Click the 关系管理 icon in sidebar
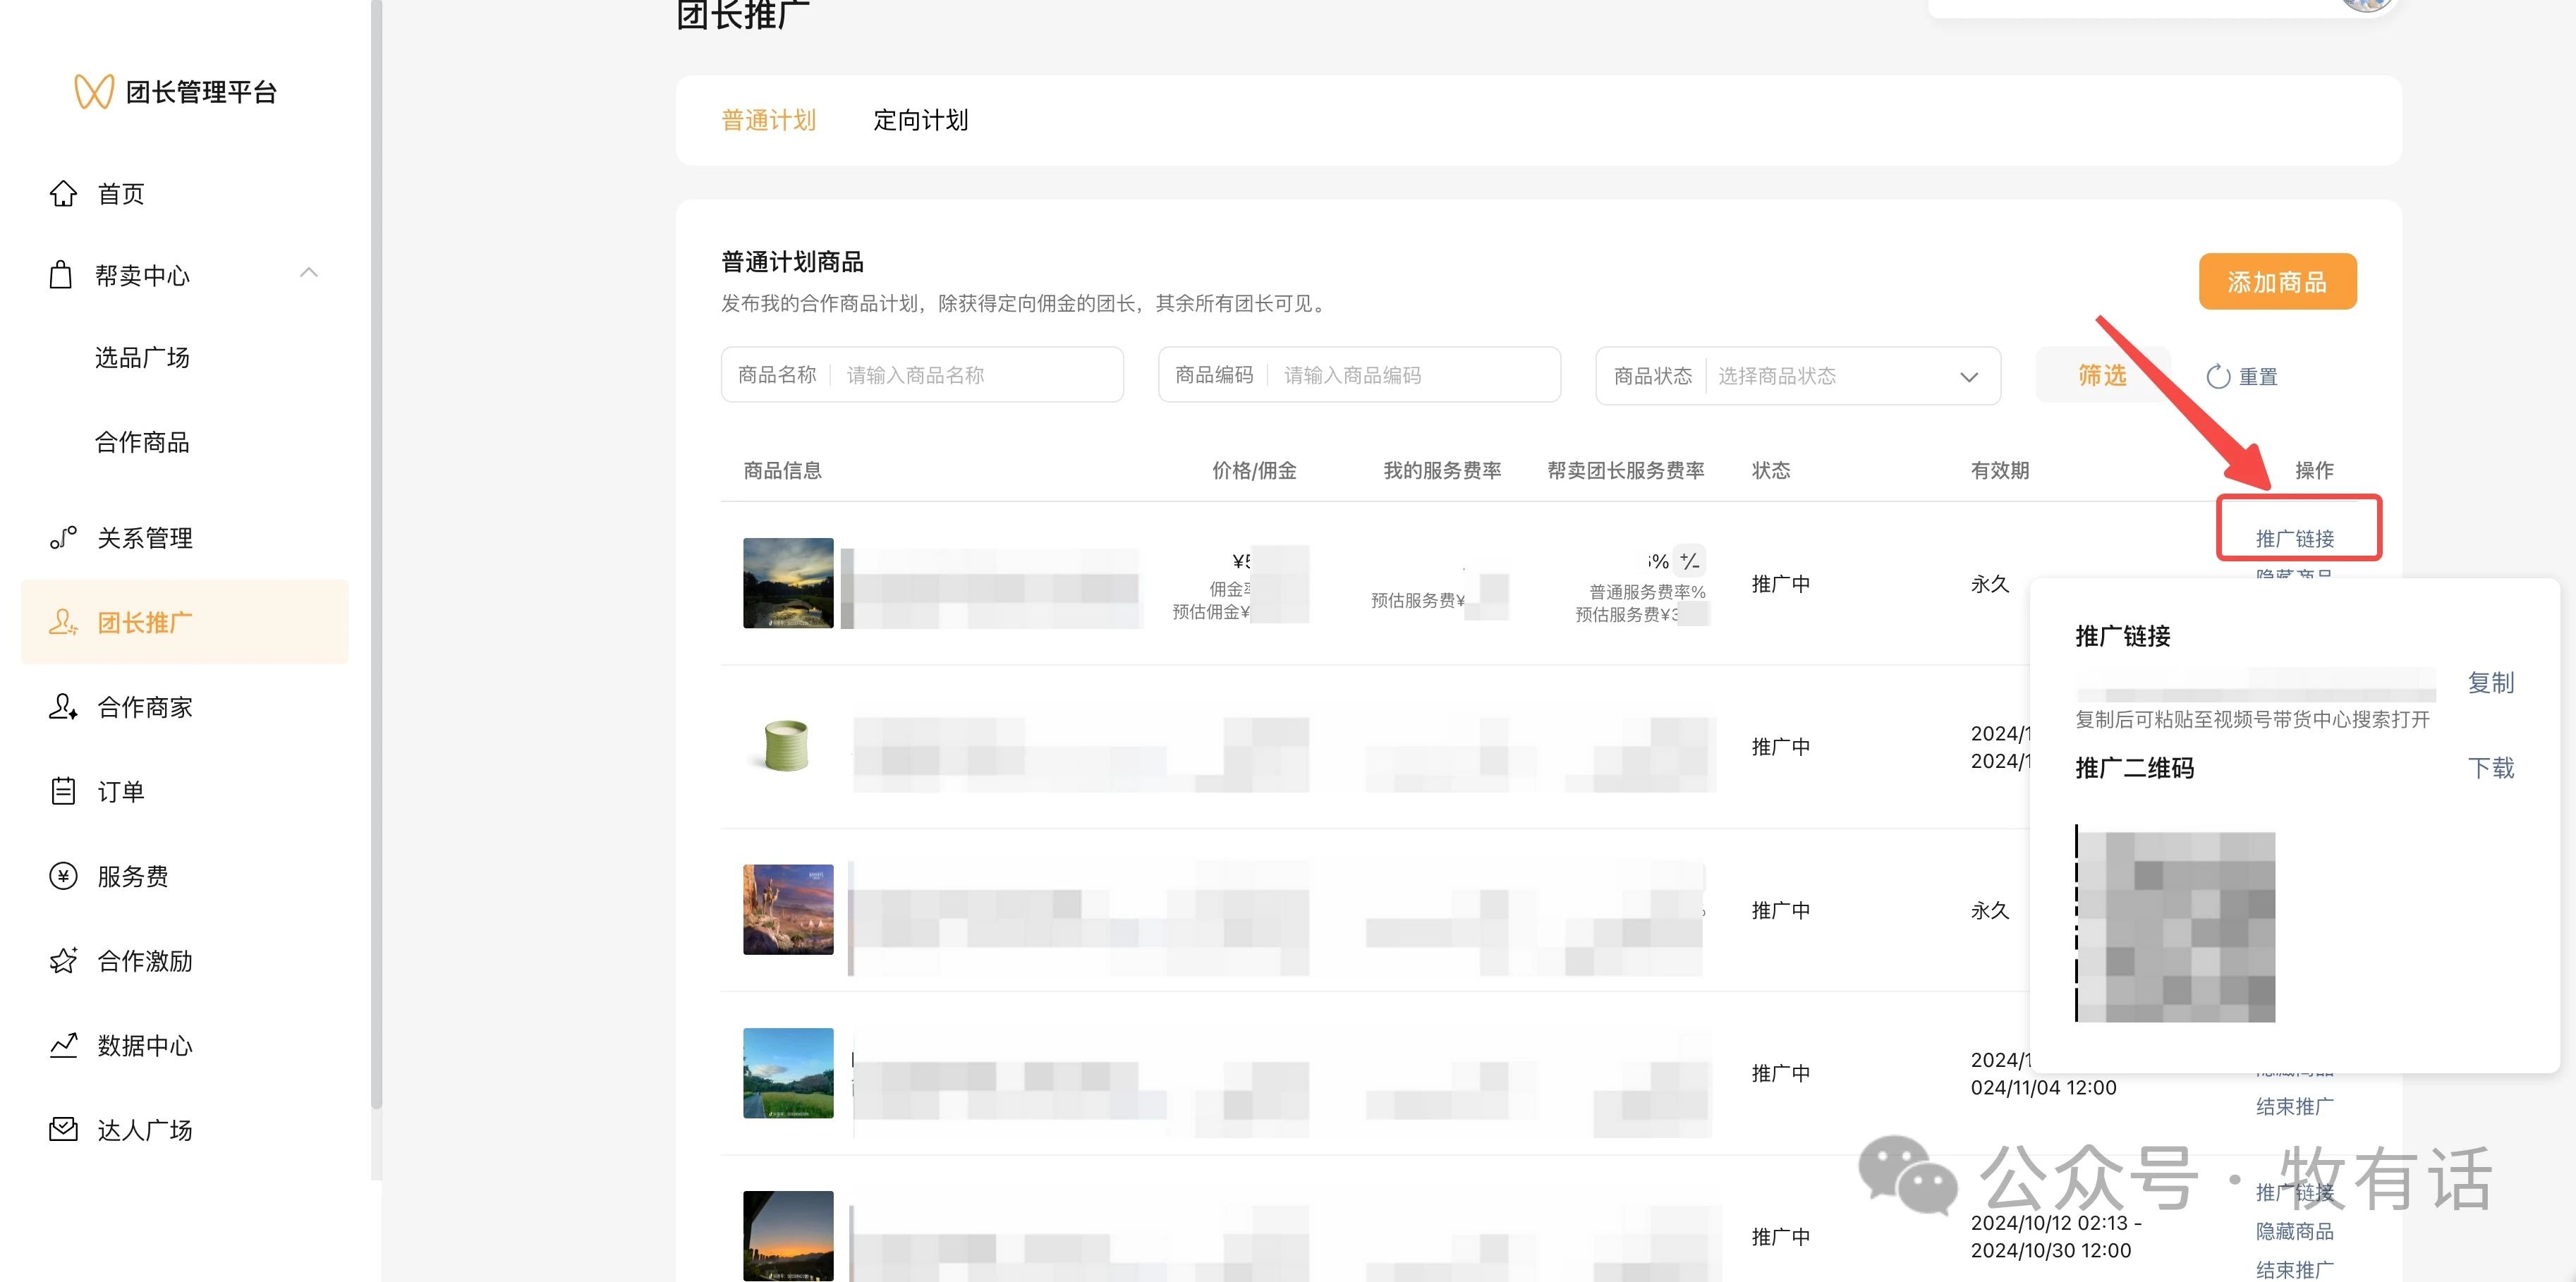 point(63,538)
